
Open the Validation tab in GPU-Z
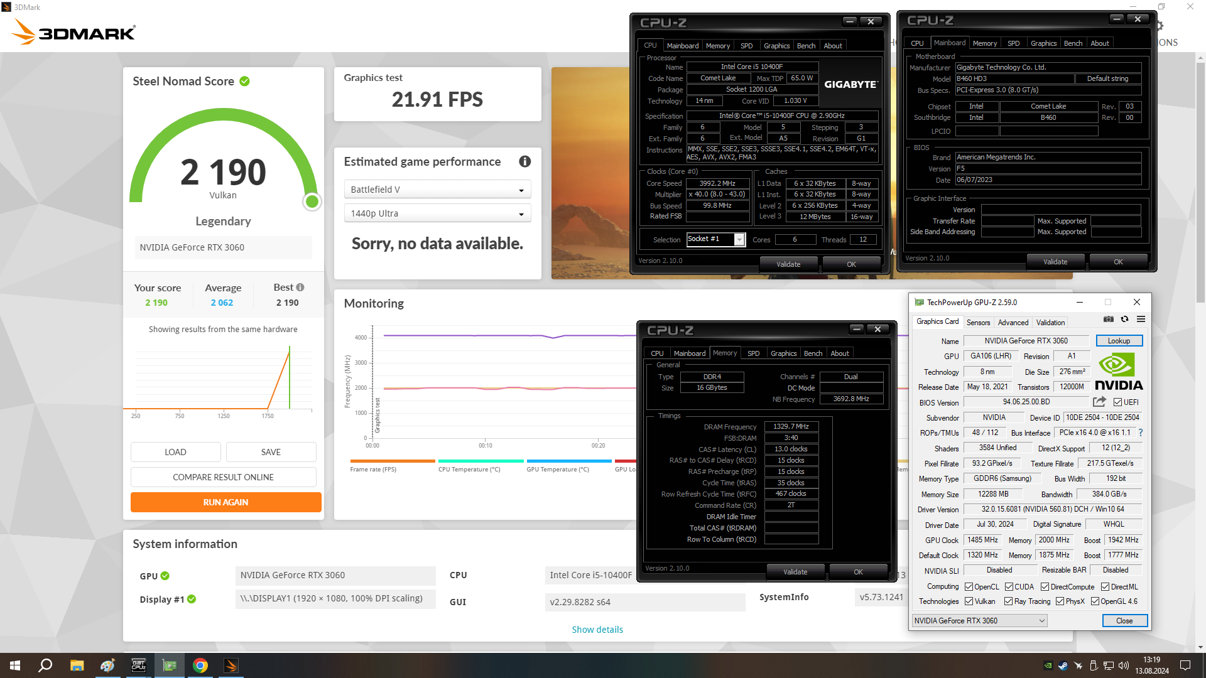pyautogui.click(x=1050, y=323)
